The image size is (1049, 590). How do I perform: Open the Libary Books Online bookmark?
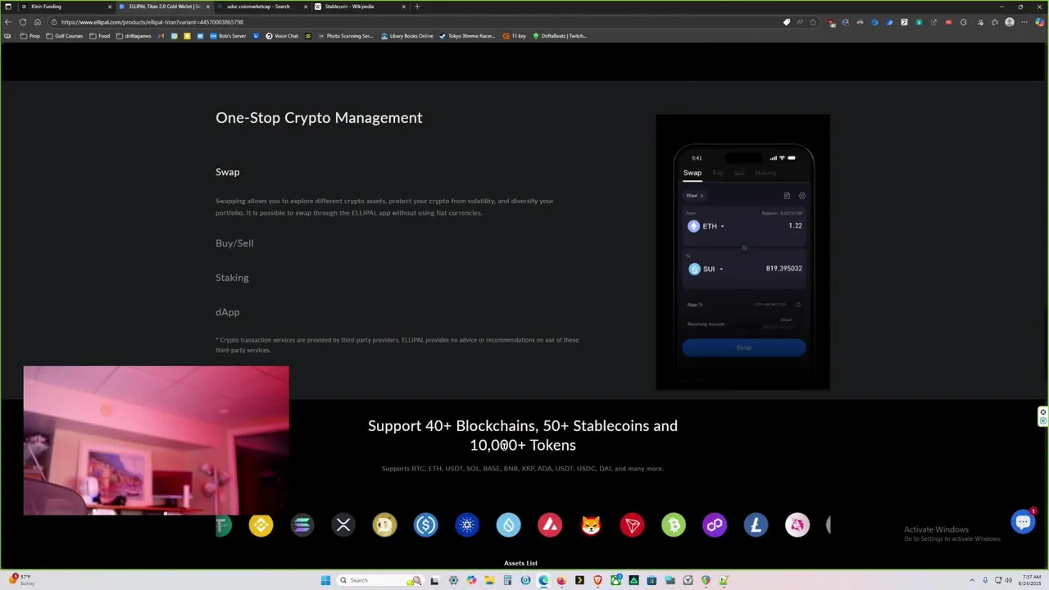[407, 36]
